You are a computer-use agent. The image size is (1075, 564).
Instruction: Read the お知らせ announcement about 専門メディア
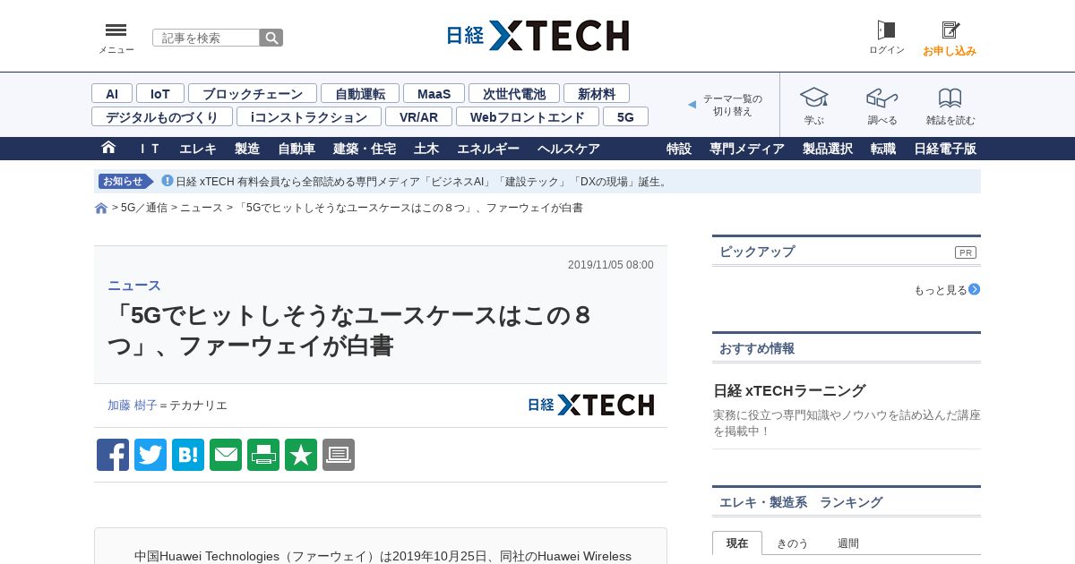pyautogui.click(x=422, y=181)
